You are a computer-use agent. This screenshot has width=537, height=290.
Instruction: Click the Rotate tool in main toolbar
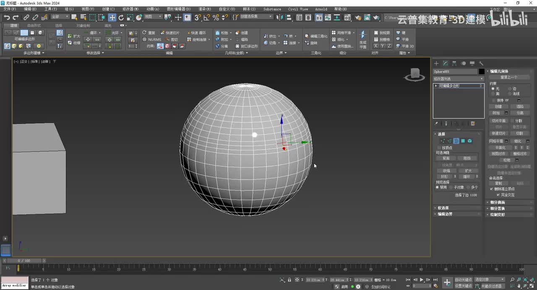click(121, 18)
